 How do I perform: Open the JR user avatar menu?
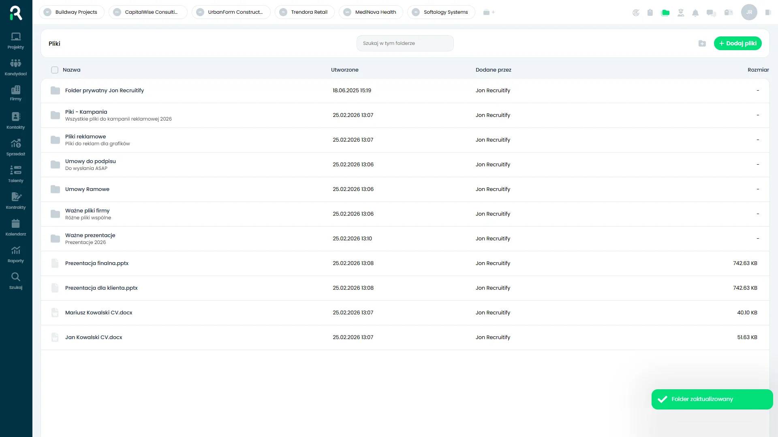click(749, 12)
